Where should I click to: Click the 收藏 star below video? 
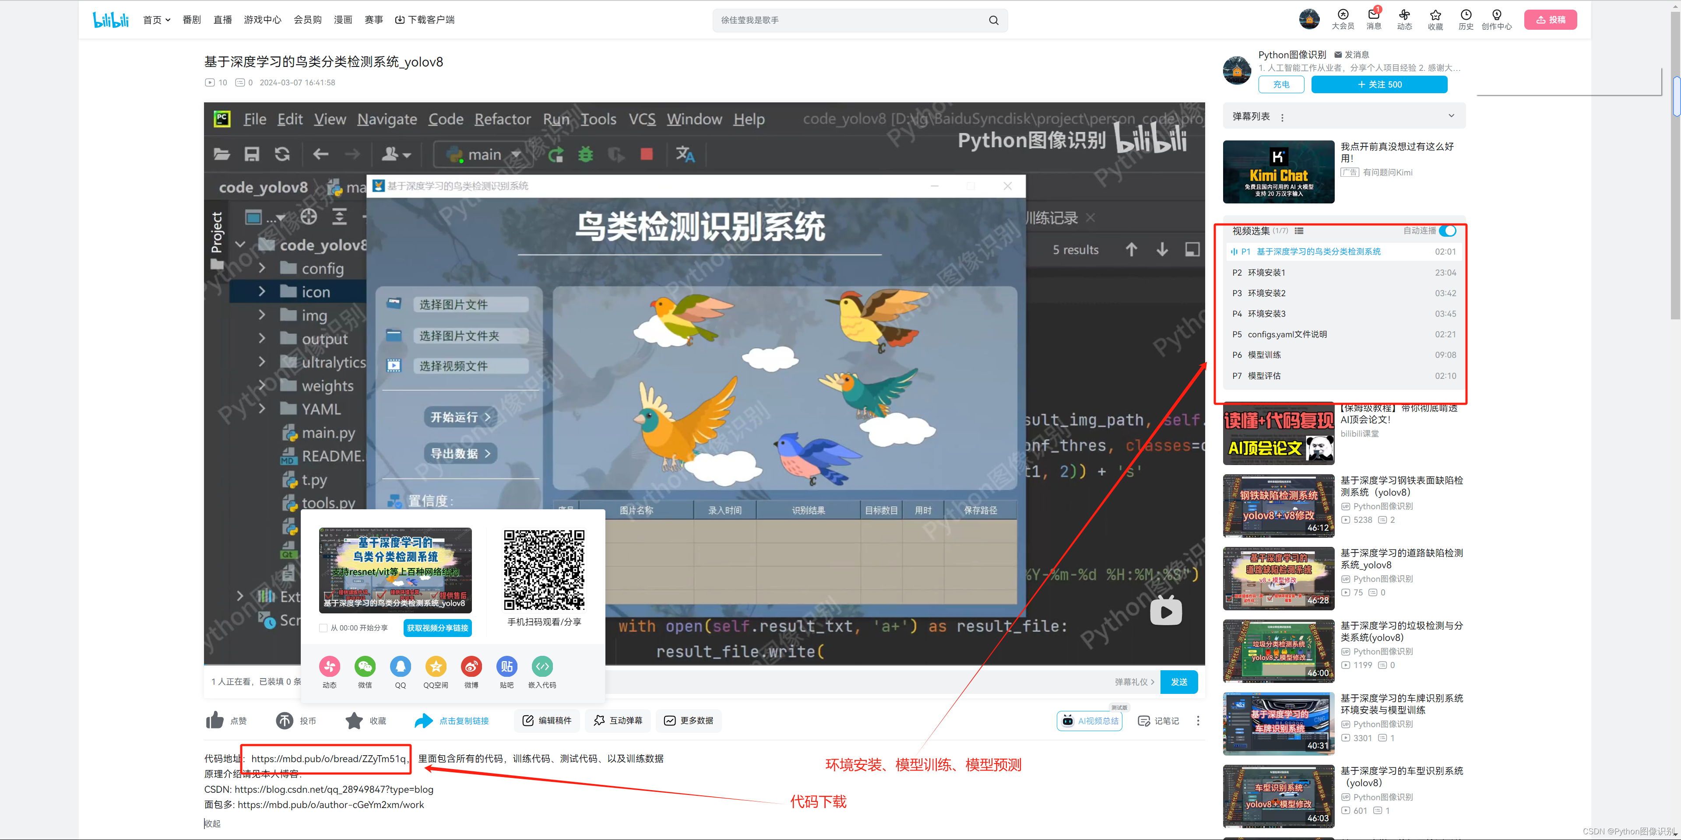354,720
